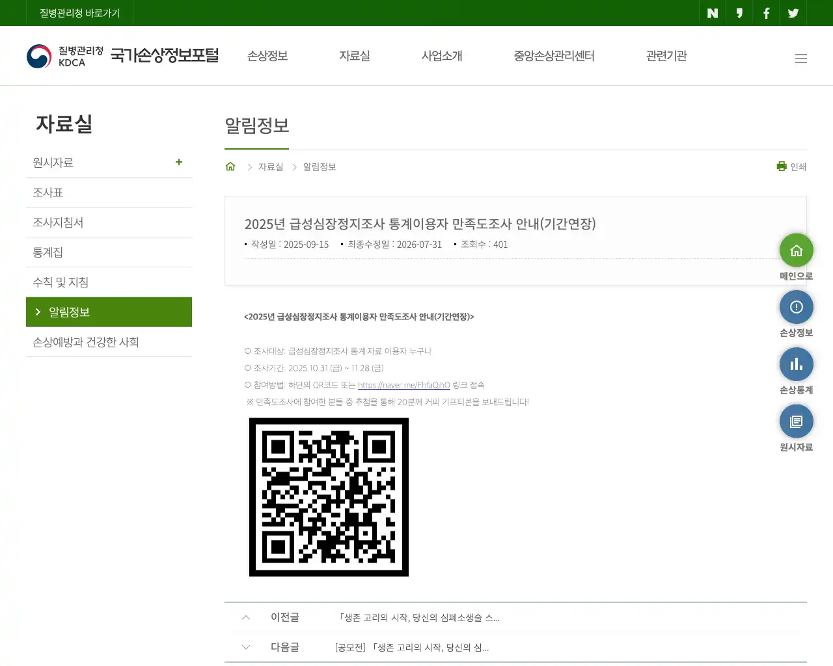The height and width of the screenshot is (666, 833).
Task: Click the 원시자료 document circle button
Action: click(797, 421)
